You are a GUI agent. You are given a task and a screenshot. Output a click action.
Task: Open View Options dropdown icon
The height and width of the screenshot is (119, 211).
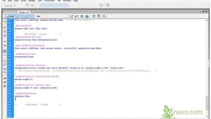[x=99, y=16]
